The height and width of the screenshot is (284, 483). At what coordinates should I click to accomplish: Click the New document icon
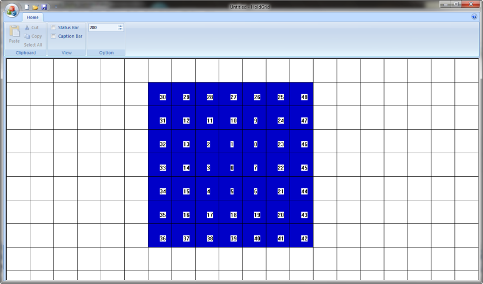[27, 7]
